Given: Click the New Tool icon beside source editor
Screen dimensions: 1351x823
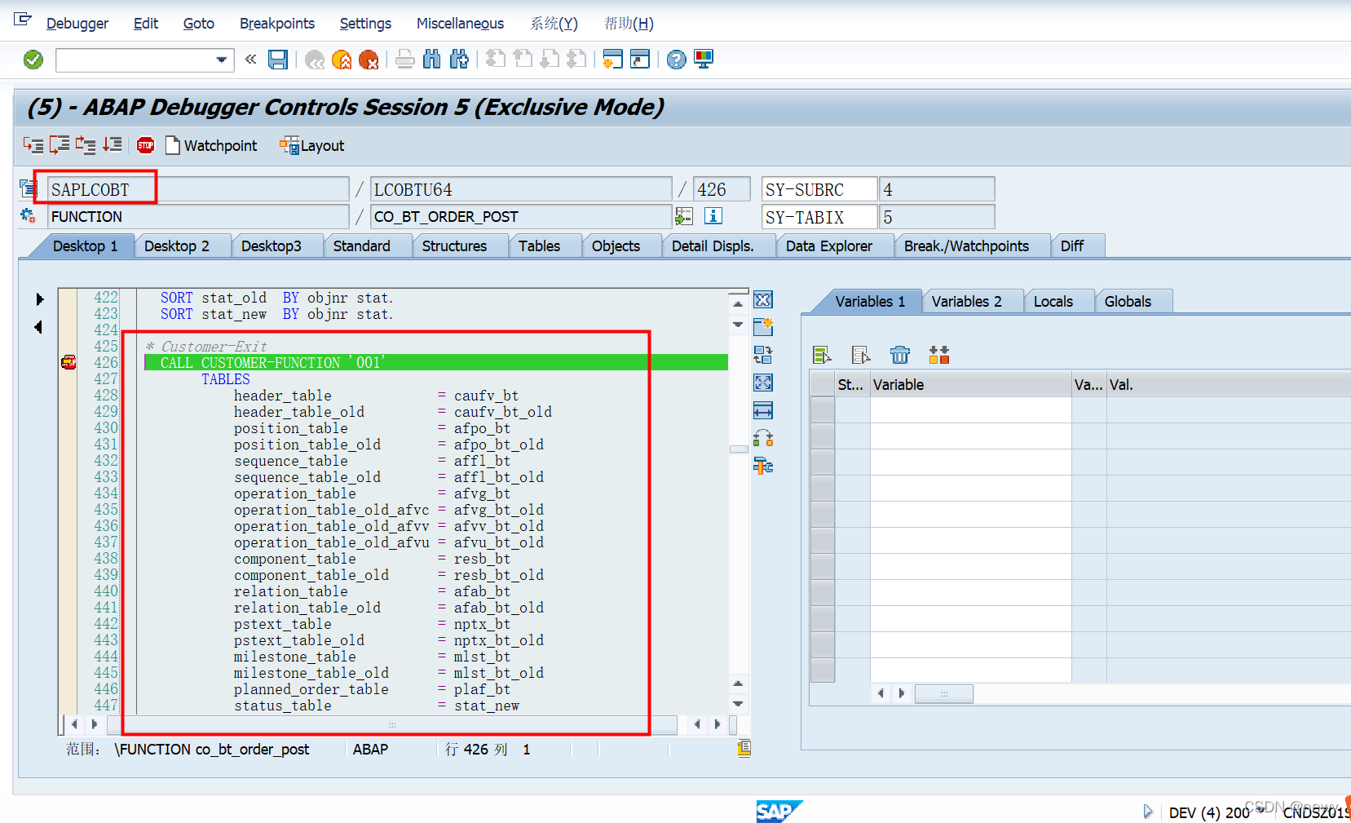Looking at the screenshot, I should (x=763, y=327).
